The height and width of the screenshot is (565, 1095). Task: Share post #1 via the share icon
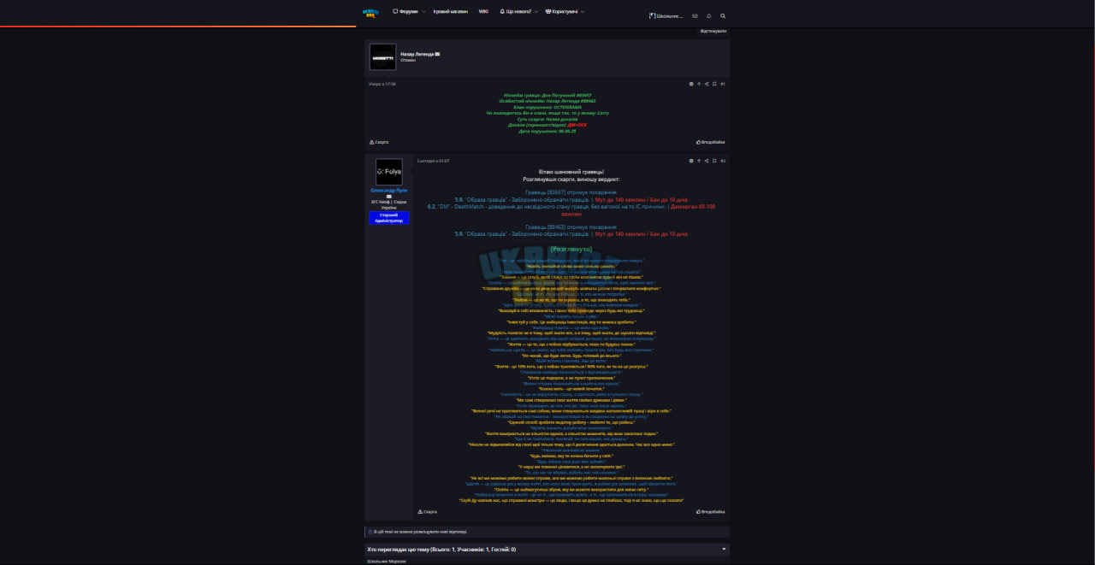point(707,84)
